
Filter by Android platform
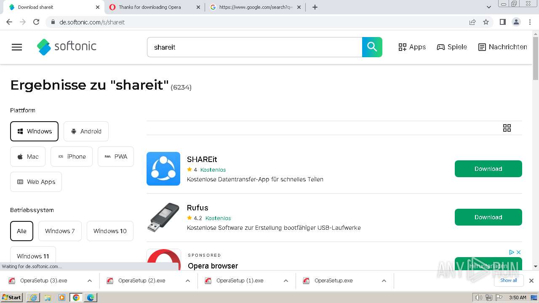click(86, 131)
